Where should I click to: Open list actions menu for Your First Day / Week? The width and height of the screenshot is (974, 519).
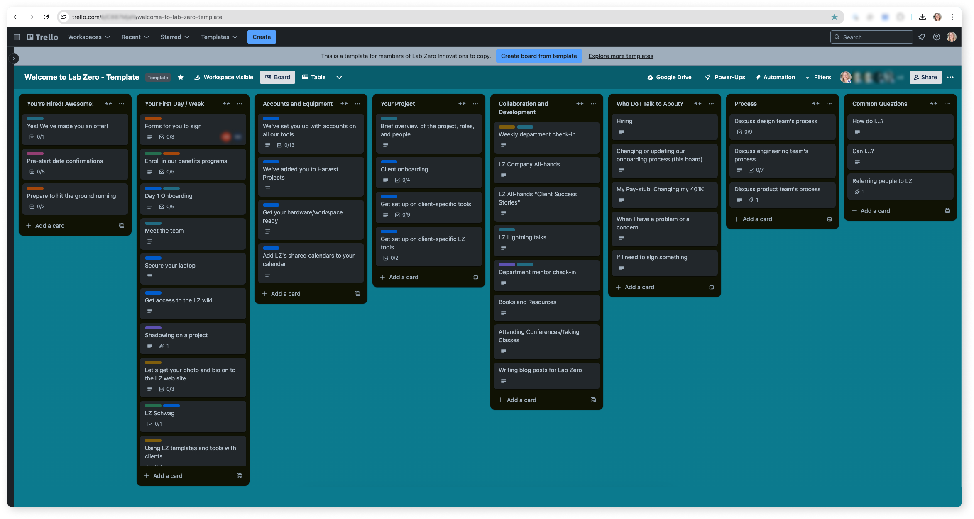pyautogui.click(x=240, y=104)
